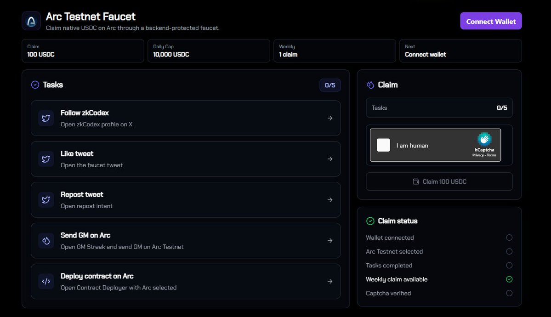Click the arrow on Like tweet row
The image size is (551, 317).
point(330,159)
